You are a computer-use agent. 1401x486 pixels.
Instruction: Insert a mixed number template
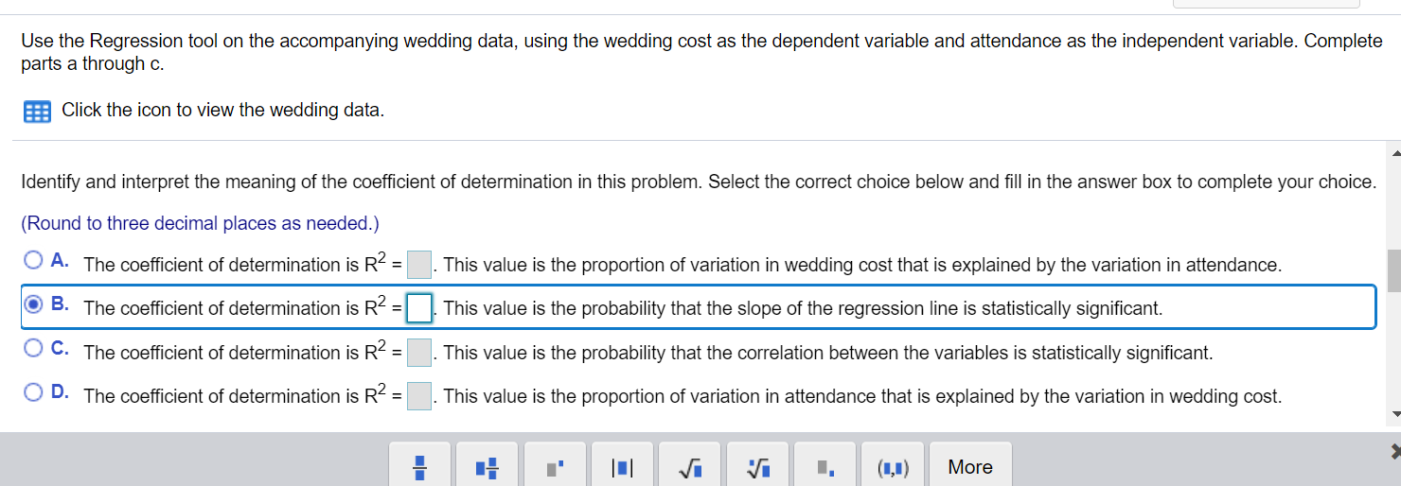487,466
